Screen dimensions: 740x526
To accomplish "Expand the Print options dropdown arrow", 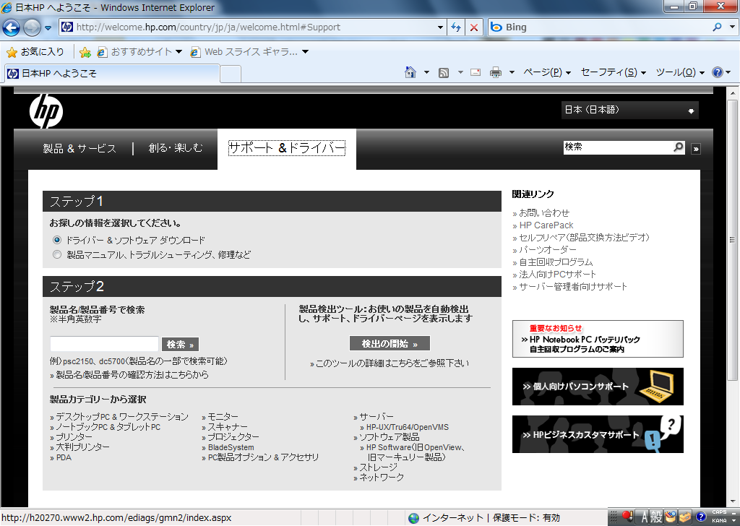I will tap(512, 72).
